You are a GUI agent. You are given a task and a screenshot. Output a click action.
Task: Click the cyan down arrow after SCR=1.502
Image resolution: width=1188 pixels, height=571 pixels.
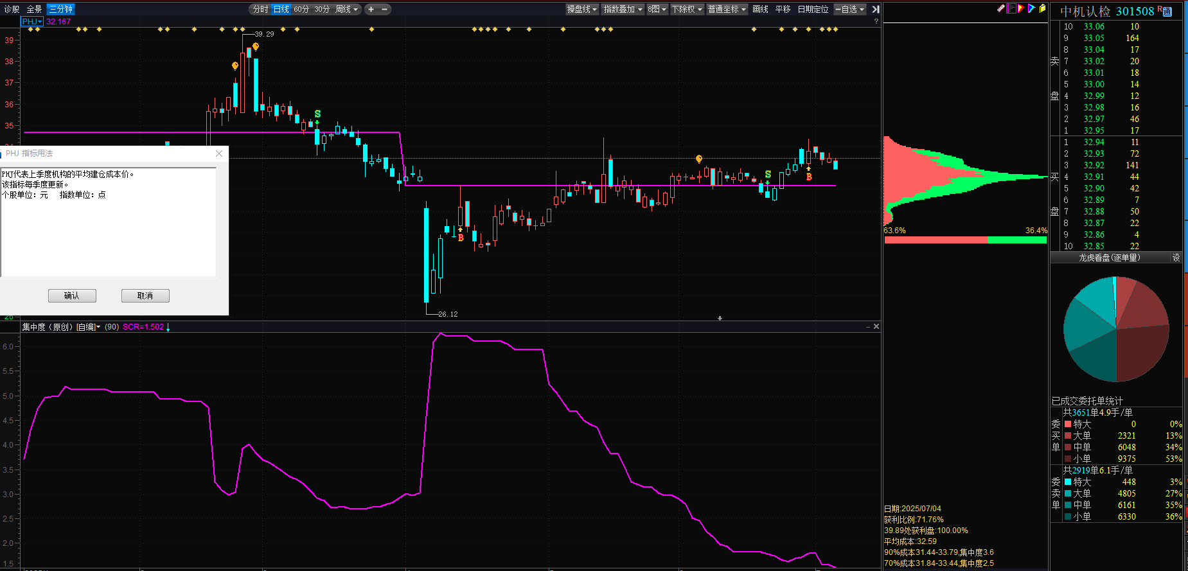168,328
